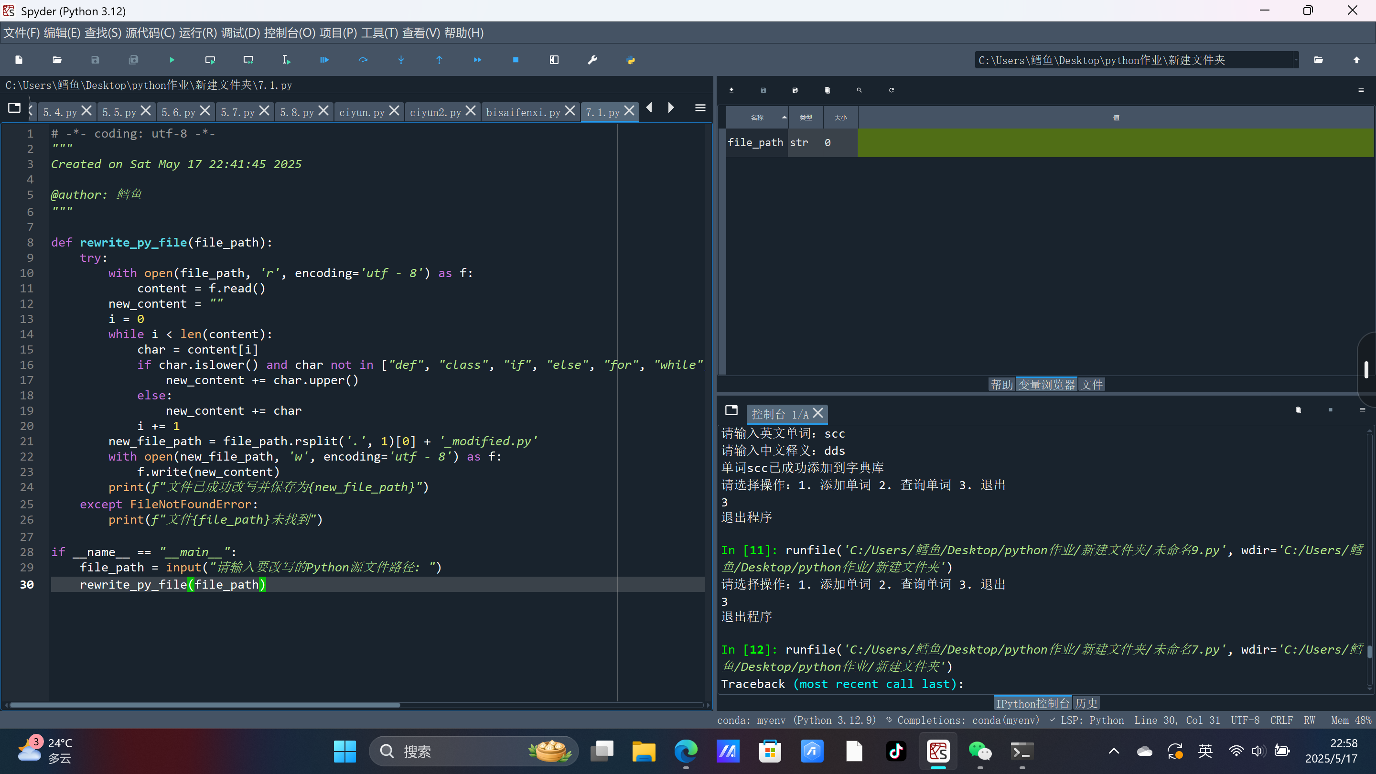Viewport: 1376px width, 774px height.
Task: Open the editor tabs hamburger options menu
Action: click(700, 108)
